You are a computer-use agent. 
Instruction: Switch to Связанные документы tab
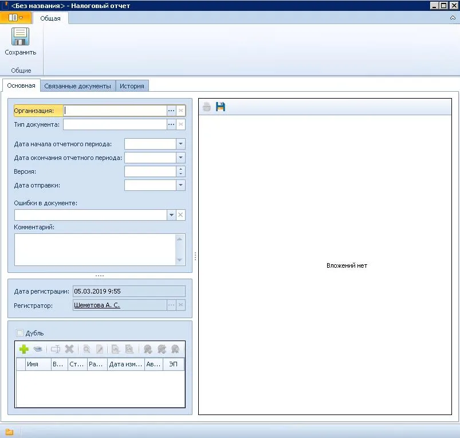[77, 86]
